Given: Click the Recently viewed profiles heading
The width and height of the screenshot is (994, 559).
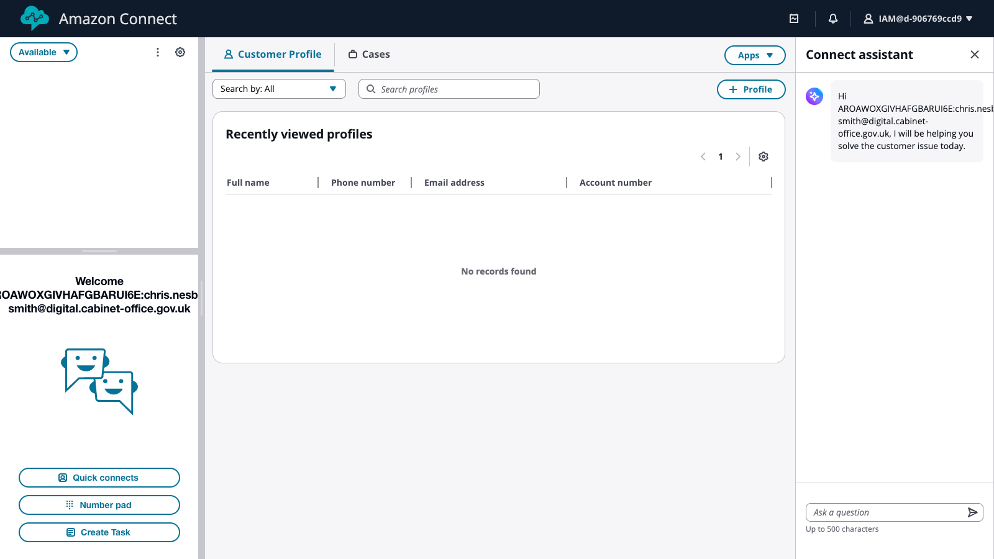Looking at the screenshot, I should tap(299, 134).
